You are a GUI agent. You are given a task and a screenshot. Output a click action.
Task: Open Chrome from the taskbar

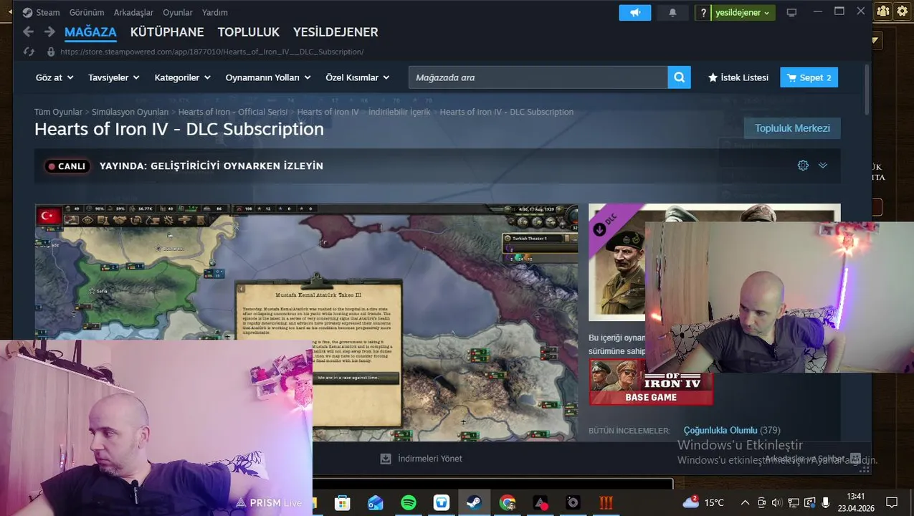pyautogui.click(x=508, y=502)
